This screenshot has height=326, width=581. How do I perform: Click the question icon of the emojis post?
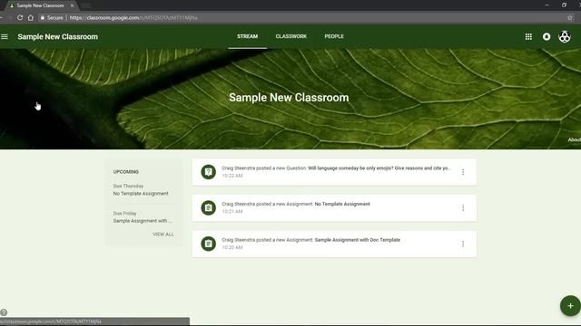click(208, 172)
